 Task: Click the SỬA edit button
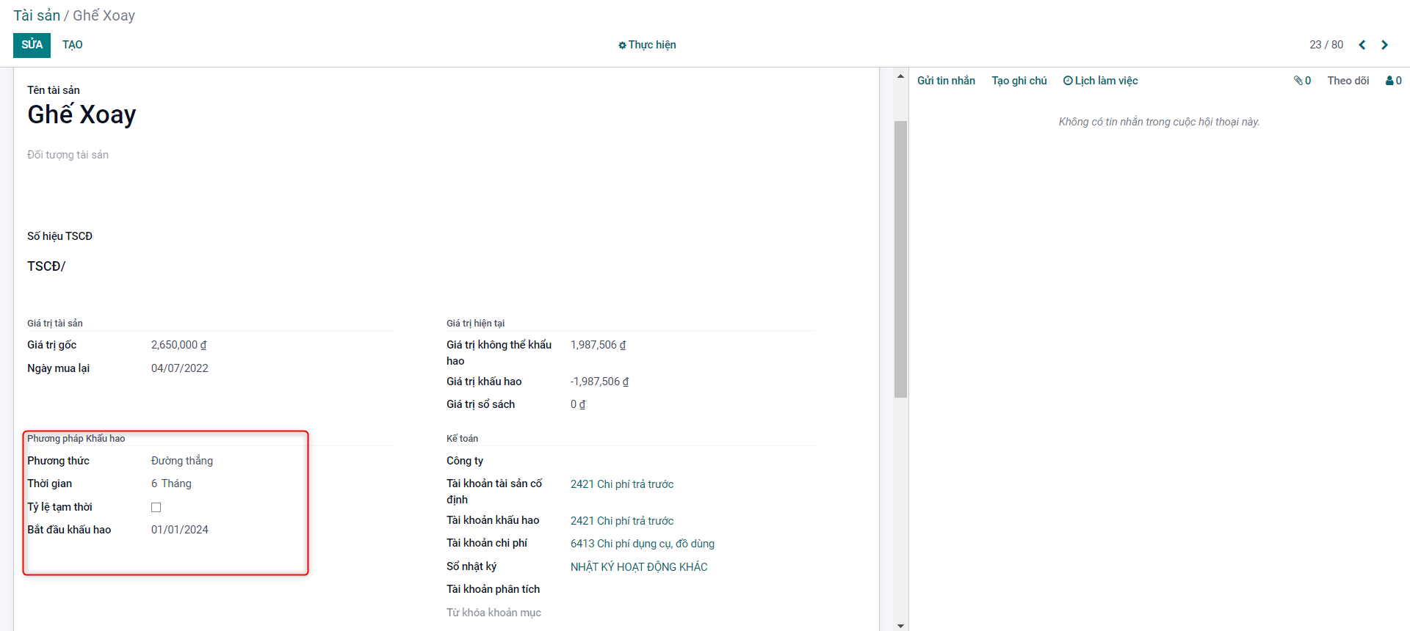[x=32, y=45]
